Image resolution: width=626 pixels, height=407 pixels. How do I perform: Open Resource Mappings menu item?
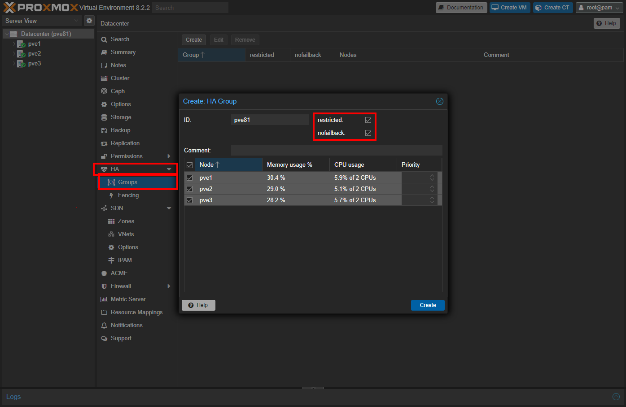pyautogui.click(x=138, y=312)
